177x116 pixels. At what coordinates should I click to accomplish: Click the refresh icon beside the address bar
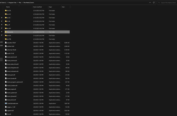click(x=154, y=3)
